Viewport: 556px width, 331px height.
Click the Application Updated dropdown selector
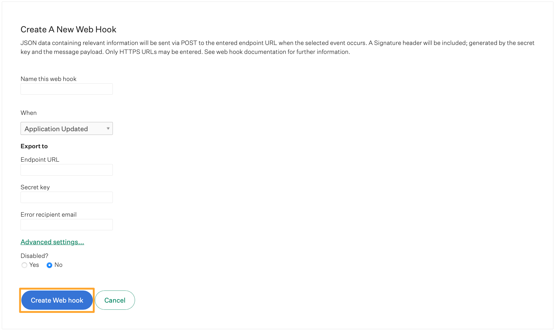(66, 129)
